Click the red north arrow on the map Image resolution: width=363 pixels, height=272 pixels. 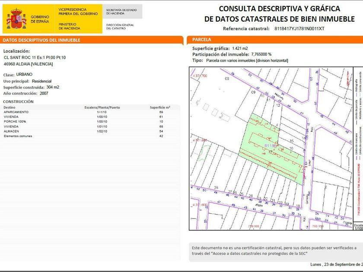coord(348,79)
